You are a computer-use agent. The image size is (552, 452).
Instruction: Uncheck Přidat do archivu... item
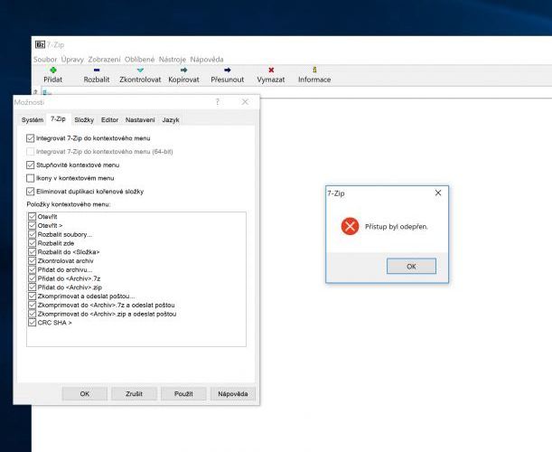(x=32, y=269)
